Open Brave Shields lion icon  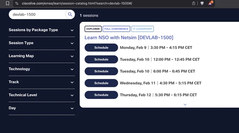202,4
